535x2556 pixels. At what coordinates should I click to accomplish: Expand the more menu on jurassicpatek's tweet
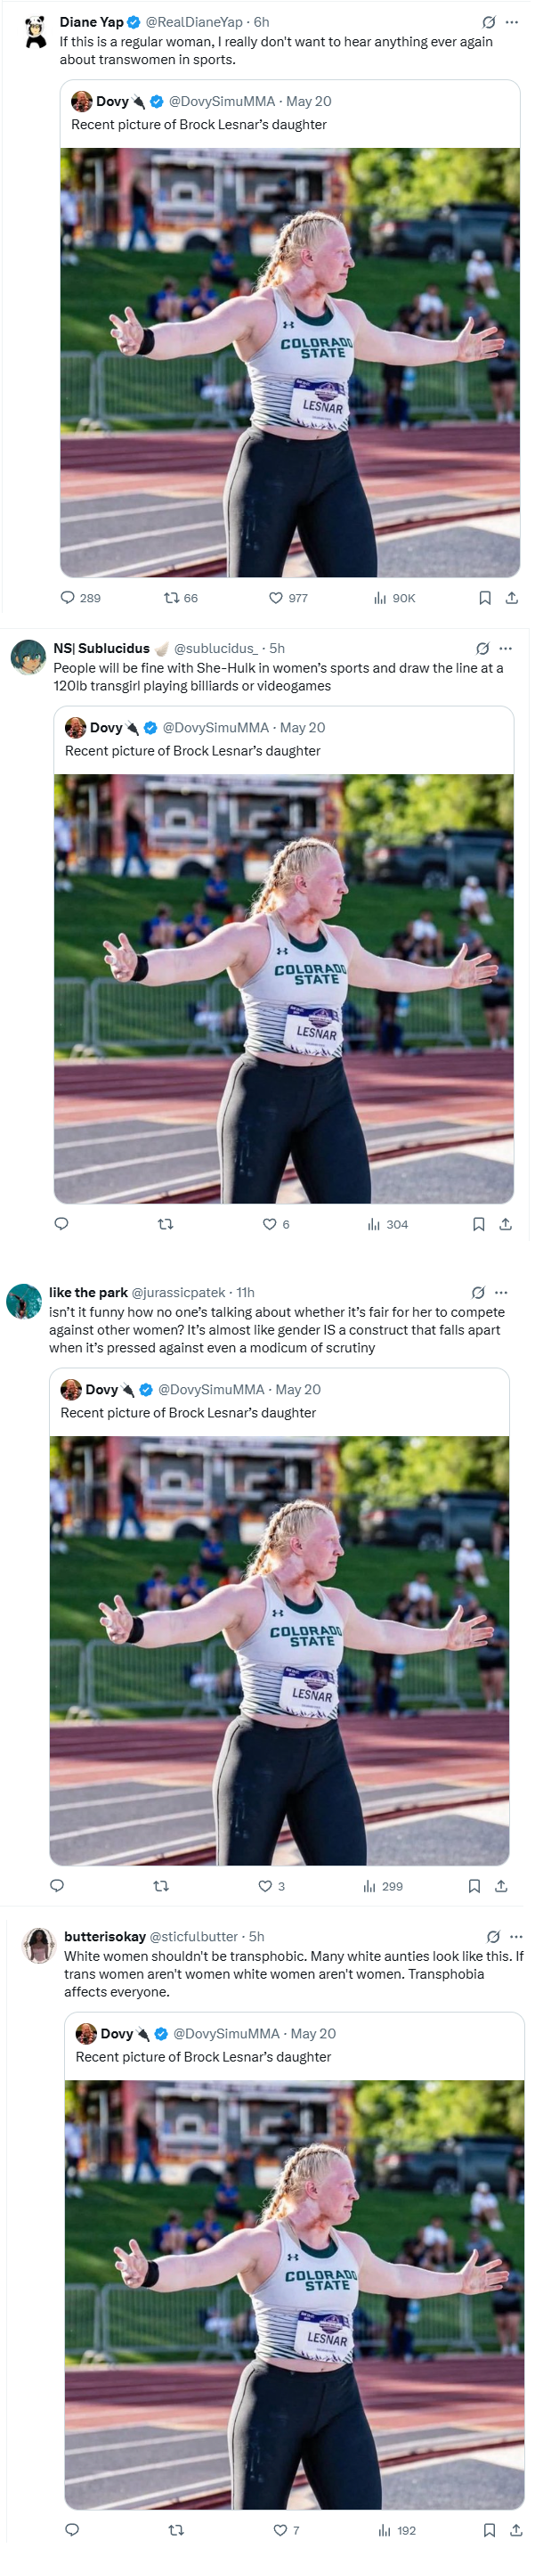pyautogui.click(x=500, y=1293)
